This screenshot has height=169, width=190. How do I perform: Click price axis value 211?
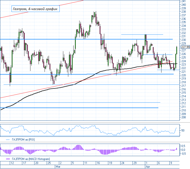[183, 107]
